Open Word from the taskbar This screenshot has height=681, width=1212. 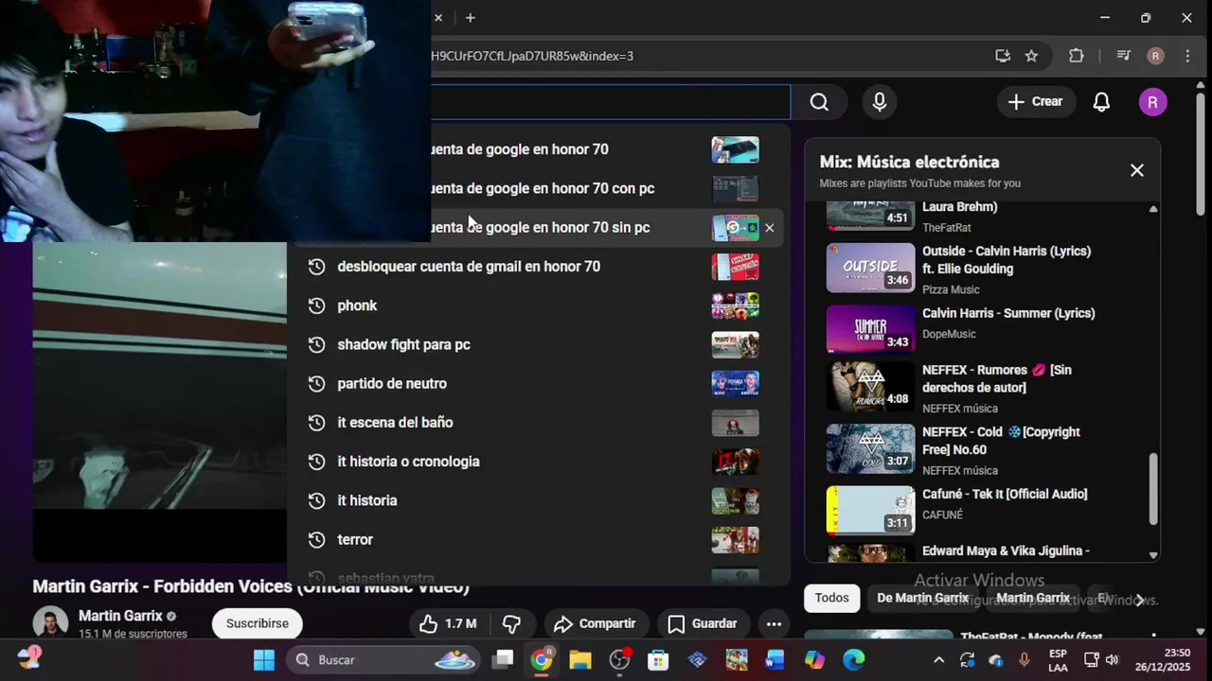coord(775,659)
